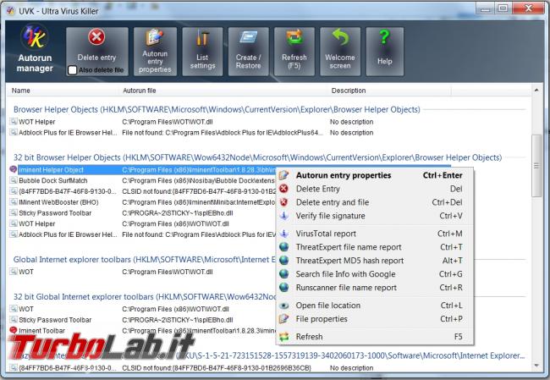
Task: Open List settings toolbar button
Action: coord(202,52)
